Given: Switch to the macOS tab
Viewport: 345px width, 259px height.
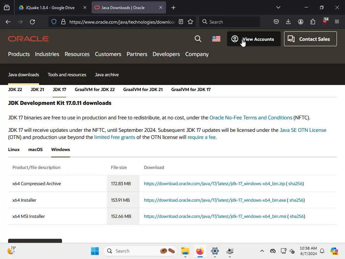Looking at the screenshot, I should pyautogui.click(x=35, y=149).
